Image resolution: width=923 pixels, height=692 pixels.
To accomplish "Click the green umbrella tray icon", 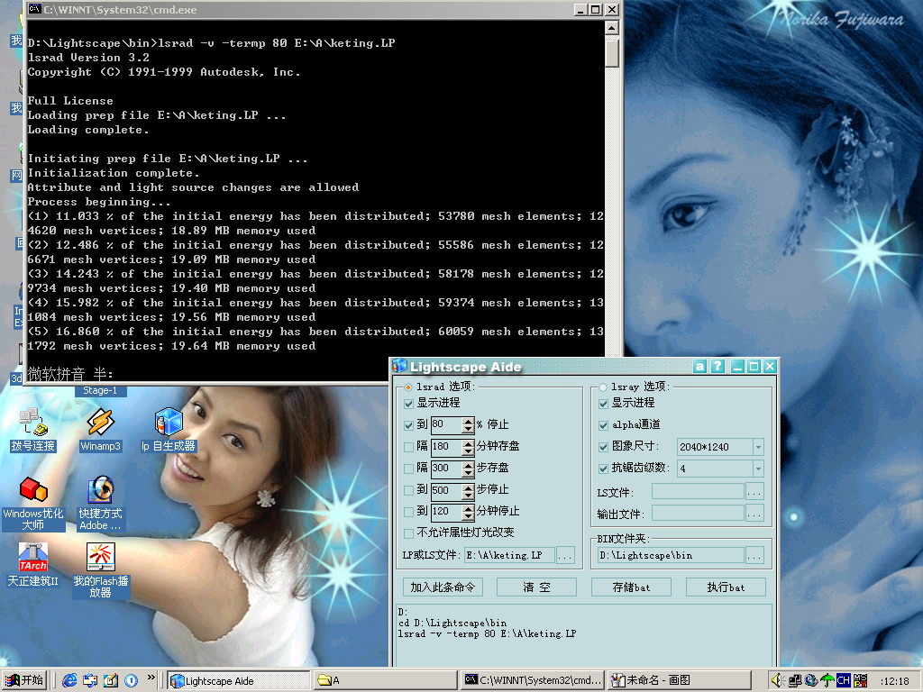I will pos(827,680).
